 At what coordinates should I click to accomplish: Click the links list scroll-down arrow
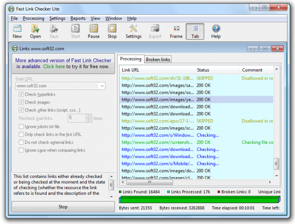click(276, 176)
